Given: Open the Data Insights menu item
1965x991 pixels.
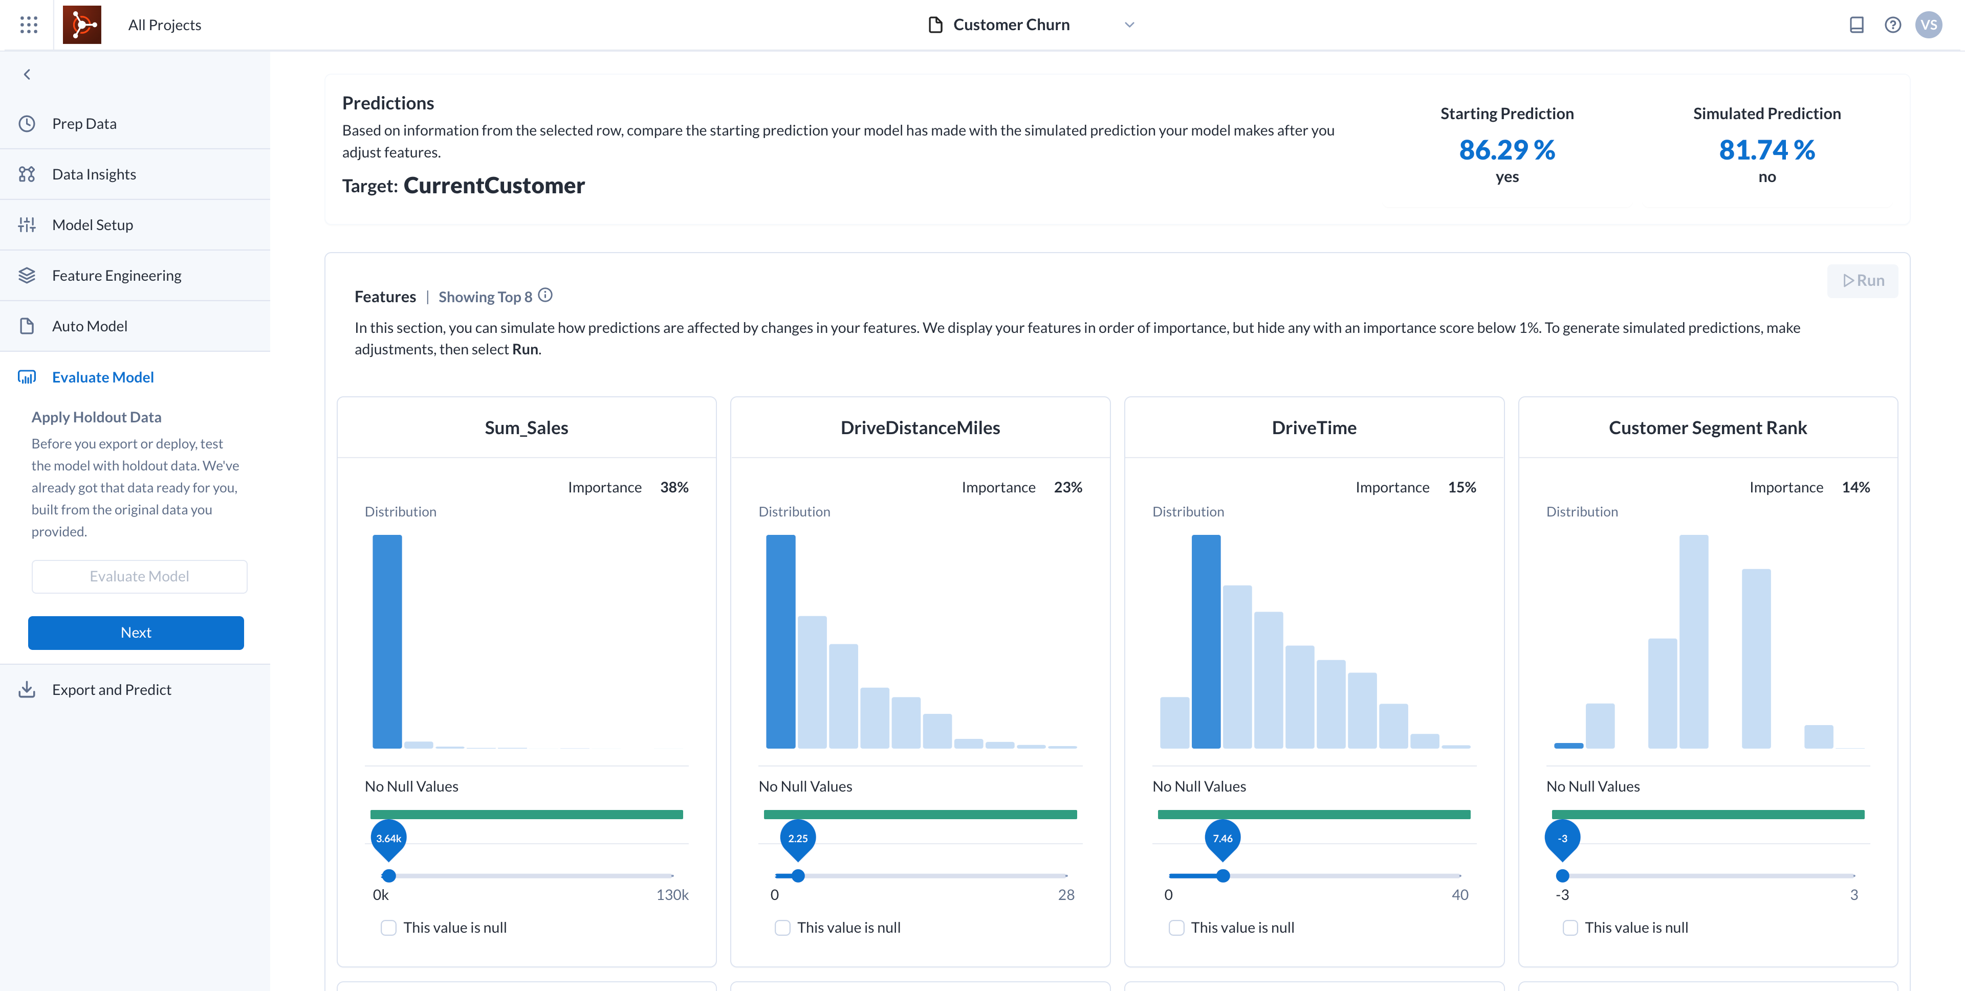Looking at the screenshot, I should pyautogui.click(x=94, y=174).
